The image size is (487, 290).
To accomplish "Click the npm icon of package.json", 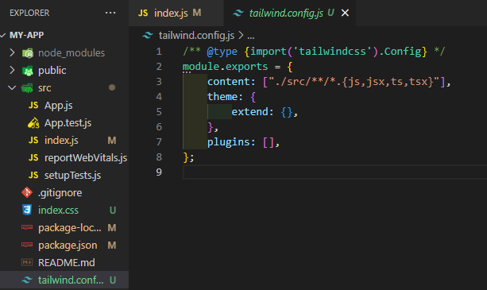I will [x=27, y=245].
